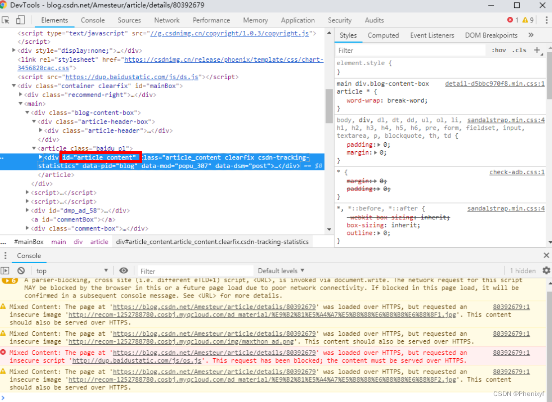Click the Elements tree vertical scrollbar thumb
552x402 pixels.
pyautogui.click(x=329, y=106)
